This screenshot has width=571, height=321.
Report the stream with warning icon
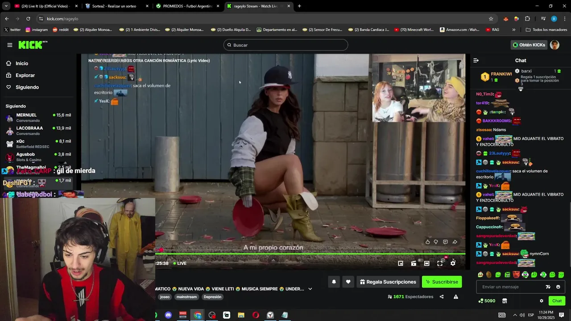[456, 297]
